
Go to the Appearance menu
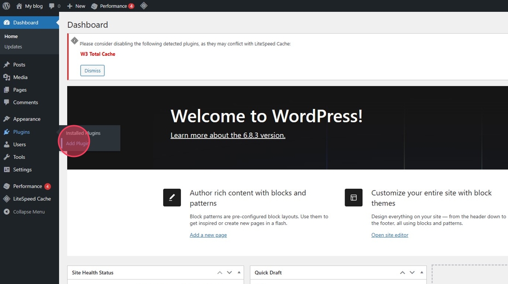tap(26, 119)
